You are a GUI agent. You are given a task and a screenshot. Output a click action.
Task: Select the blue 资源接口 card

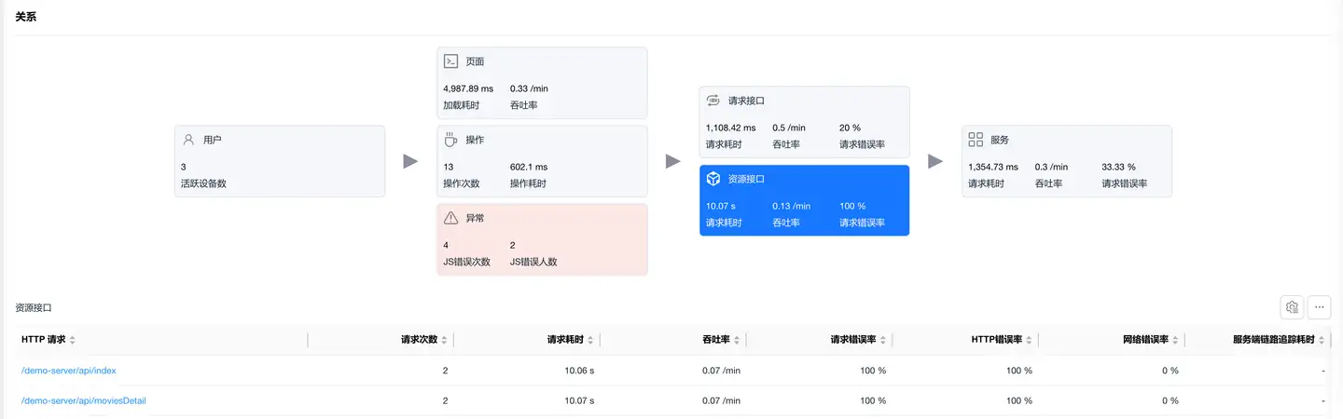pos(804,201)
